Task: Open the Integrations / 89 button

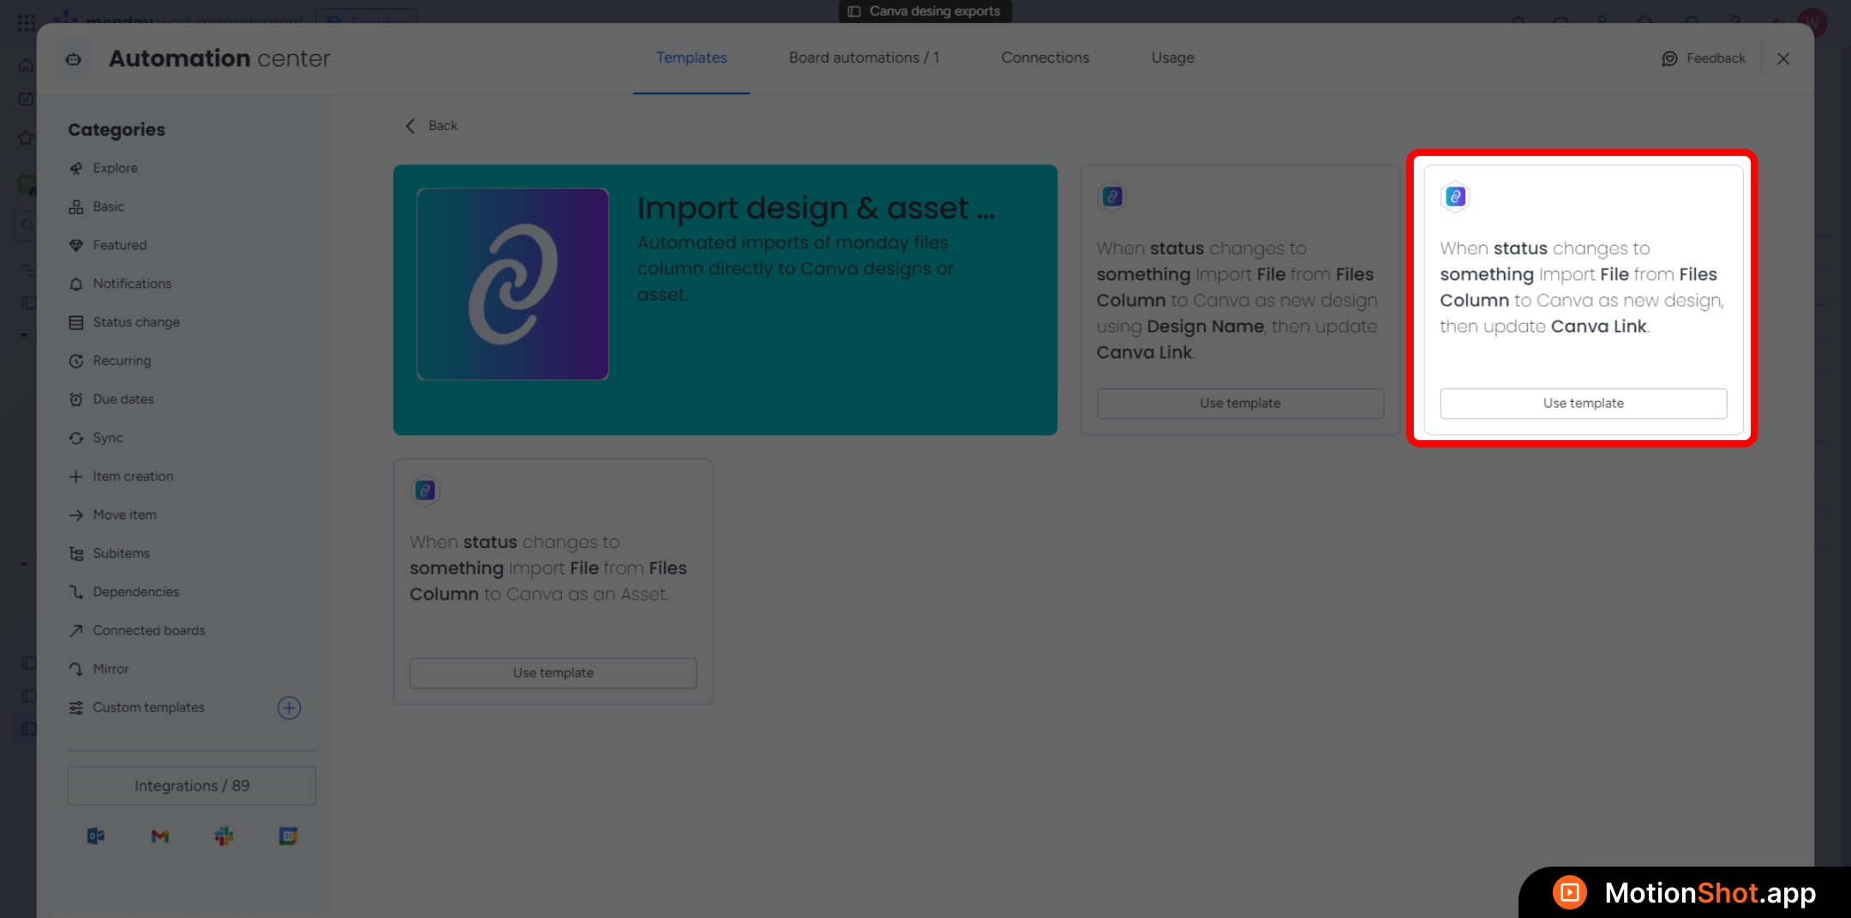Action: point(192,785)
